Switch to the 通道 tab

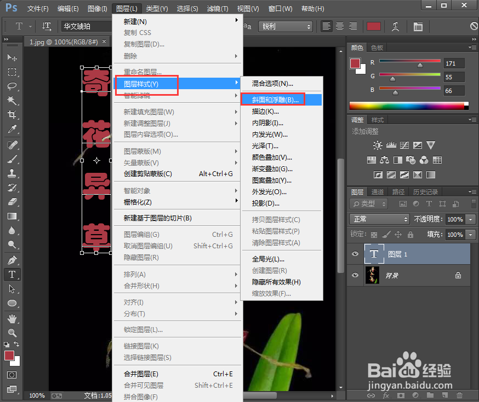point(378,192)
